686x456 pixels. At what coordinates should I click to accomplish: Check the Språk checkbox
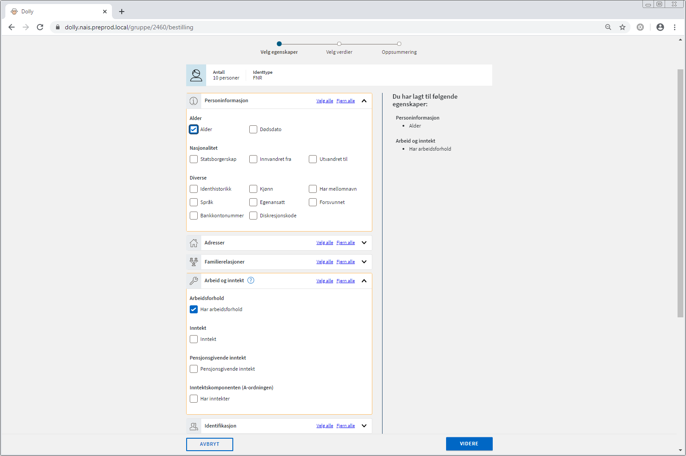pyautogui.click(x=194, y=202)
